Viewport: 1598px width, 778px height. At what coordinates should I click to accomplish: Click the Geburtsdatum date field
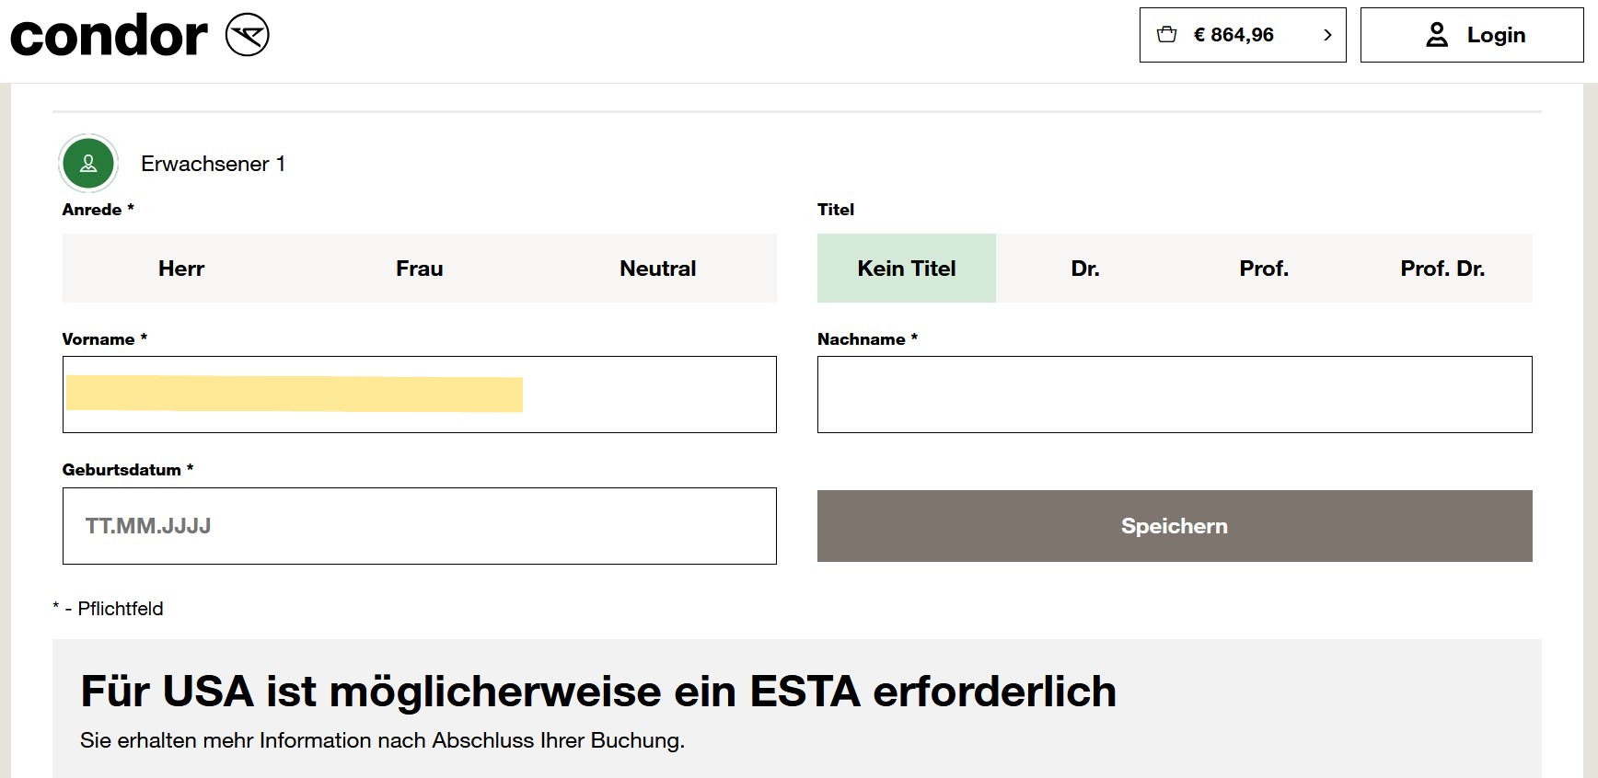(x=419, y=526)
